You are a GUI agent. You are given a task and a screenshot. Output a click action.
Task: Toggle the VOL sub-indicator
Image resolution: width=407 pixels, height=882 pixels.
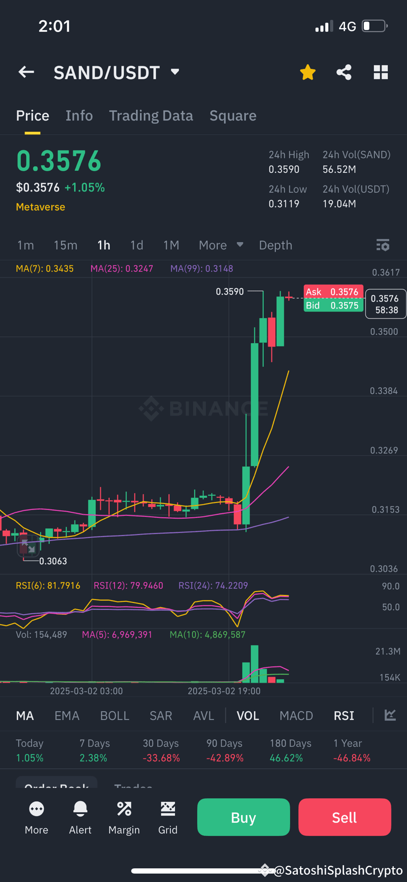248,716
